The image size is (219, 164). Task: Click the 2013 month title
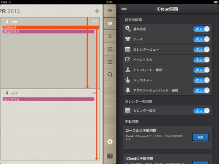point(14,11)
